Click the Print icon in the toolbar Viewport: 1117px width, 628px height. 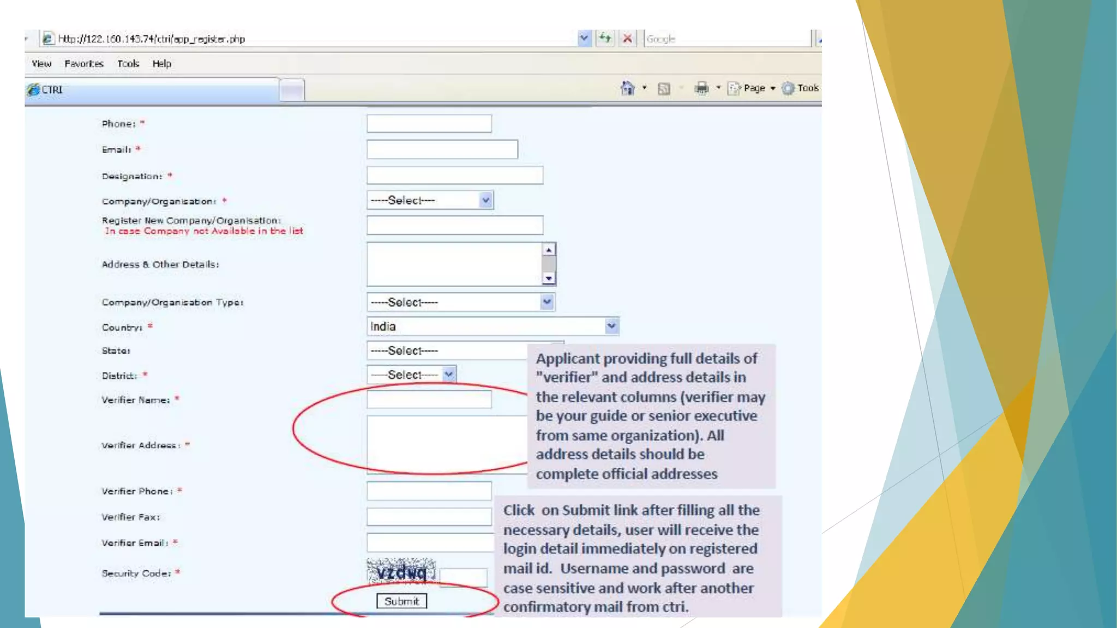click(702, 88)
